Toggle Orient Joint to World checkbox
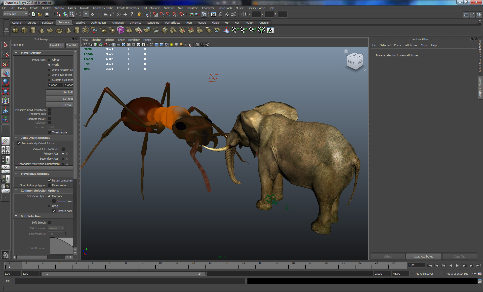483x292 pixels. 63,149
